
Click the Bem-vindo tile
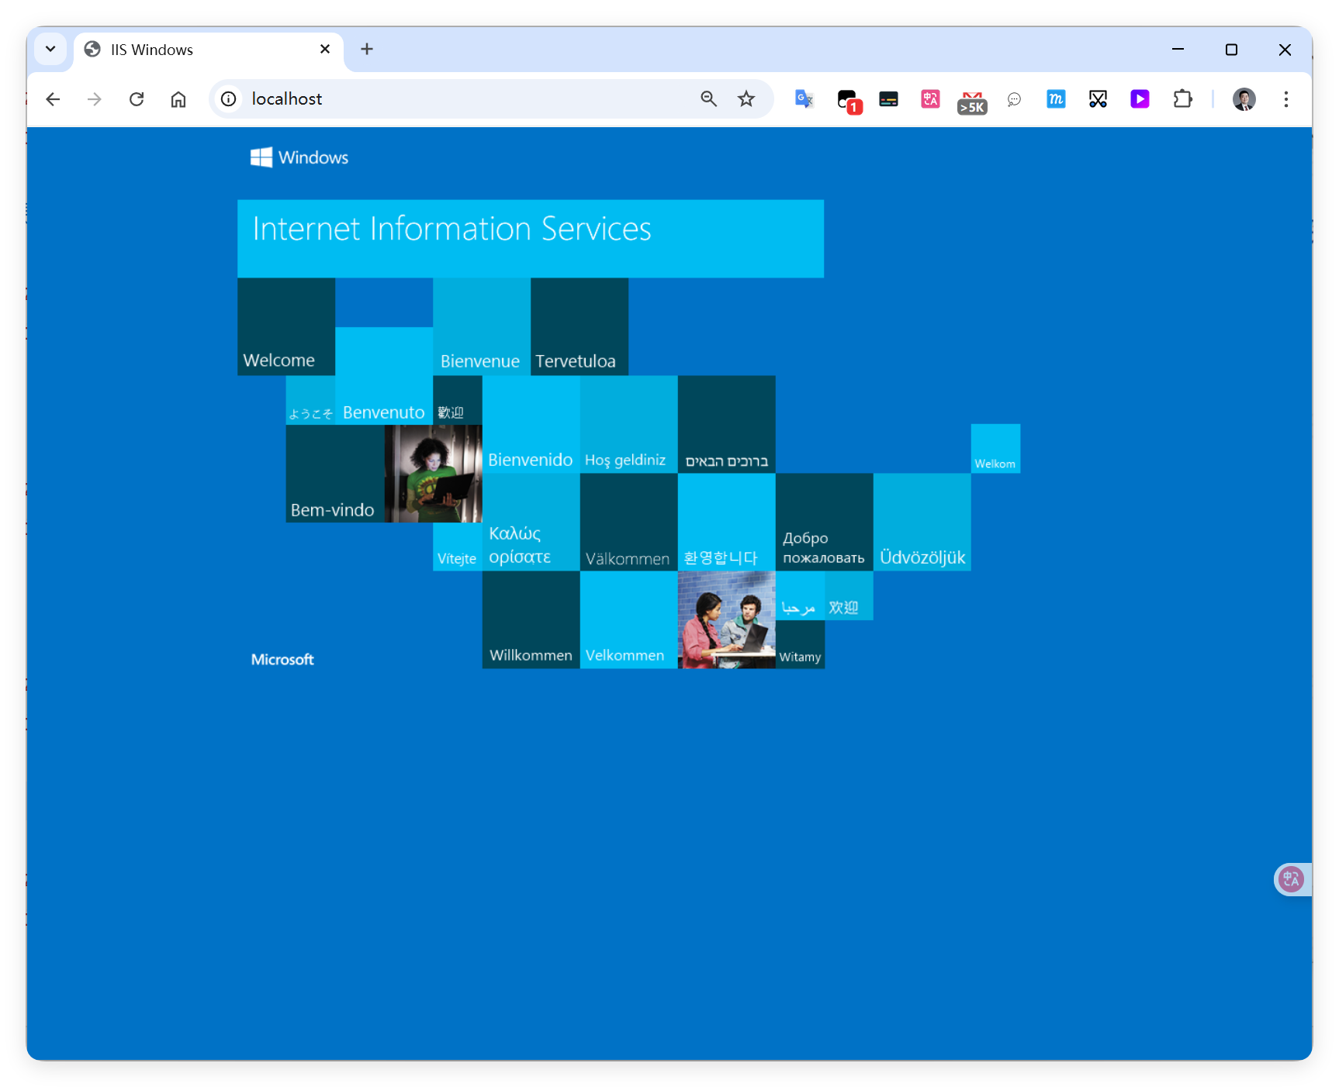[335, 474]
